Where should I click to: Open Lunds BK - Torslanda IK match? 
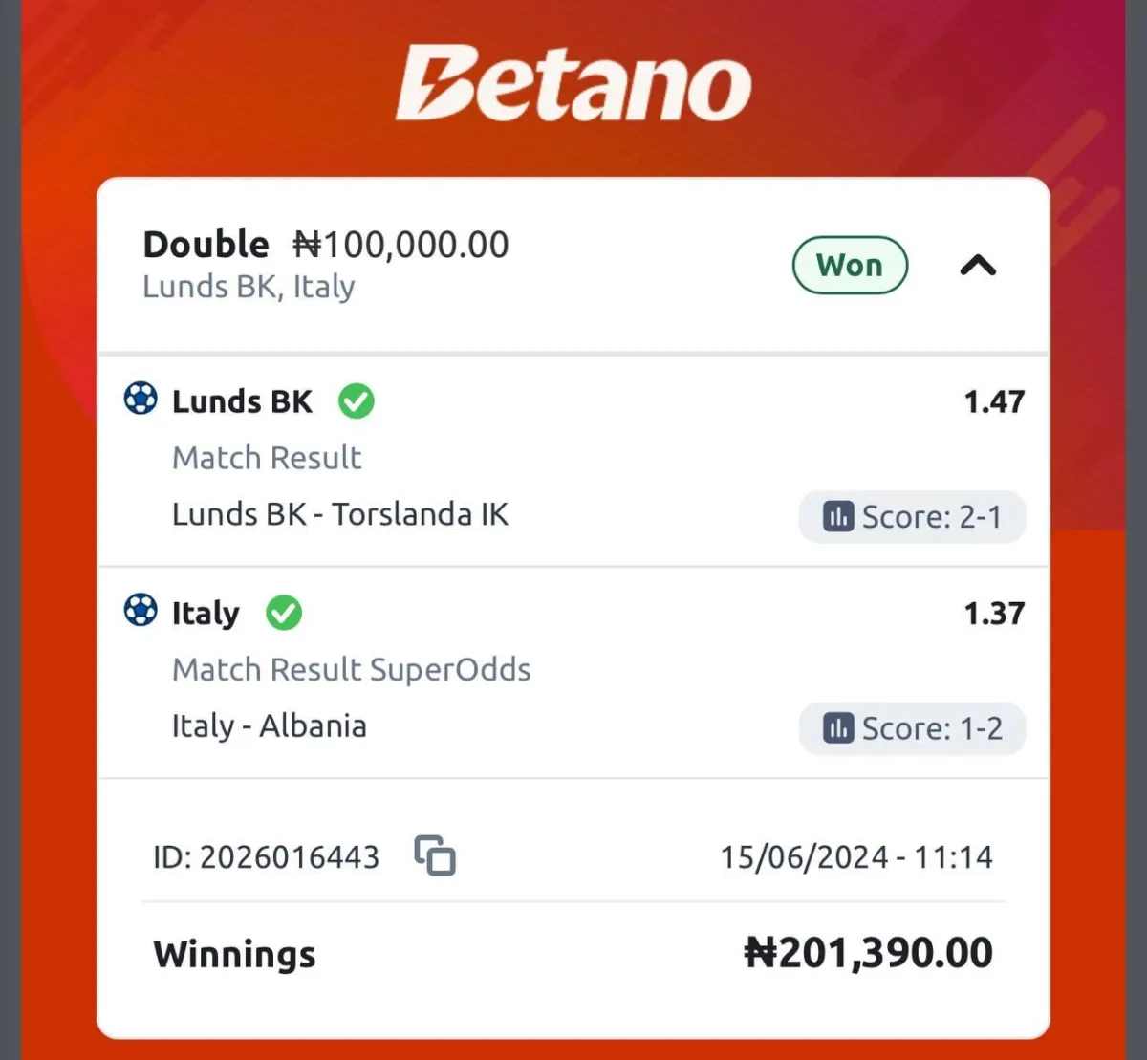pyautogui.click(x=340, y=514)
